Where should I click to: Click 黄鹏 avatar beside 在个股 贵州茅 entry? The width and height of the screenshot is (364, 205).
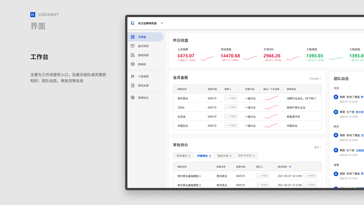[x=336, y=112]
